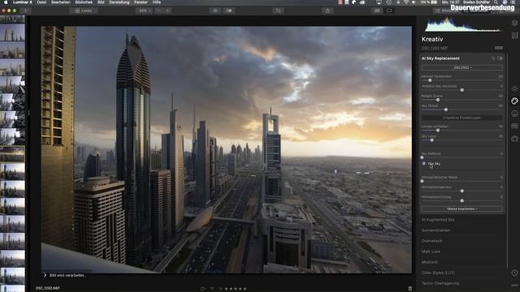Open the Apple menu
520x292 pixels.
point(6,2)
